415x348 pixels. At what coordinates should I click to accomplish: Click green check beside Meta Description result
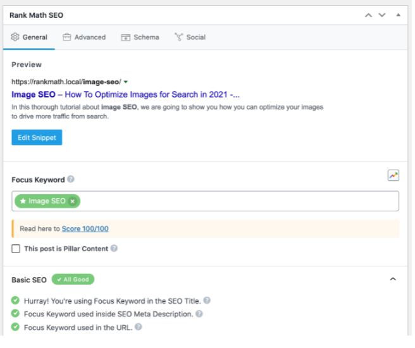coord(15,313)
